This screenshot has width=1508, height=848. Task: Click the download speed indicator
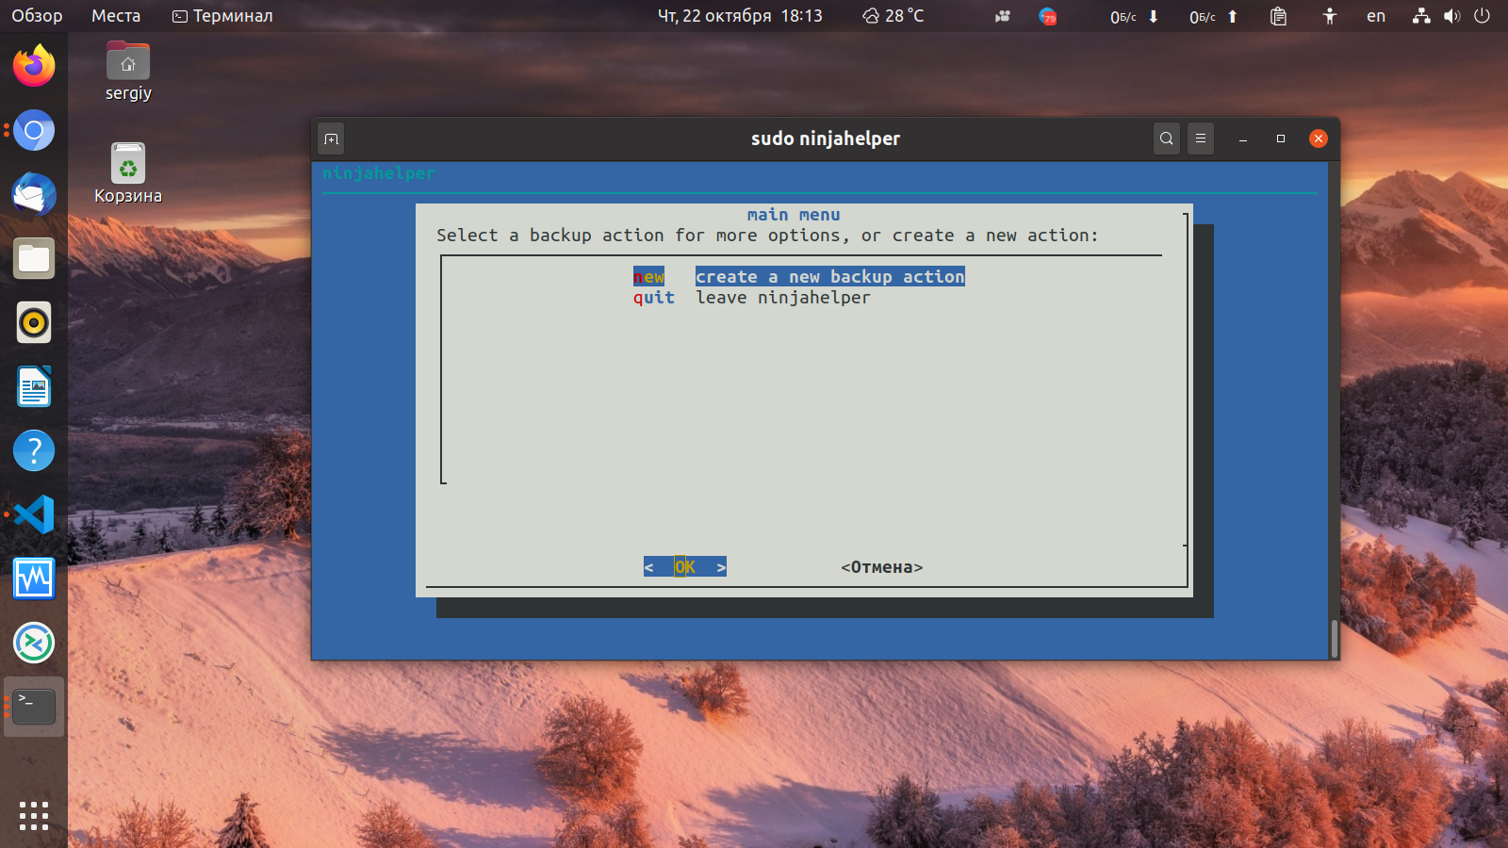point(1134,16)
